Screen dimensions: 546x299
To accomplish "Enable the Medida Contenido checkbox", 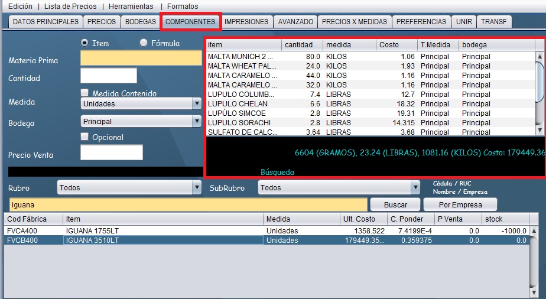I will tap(85, 93).
